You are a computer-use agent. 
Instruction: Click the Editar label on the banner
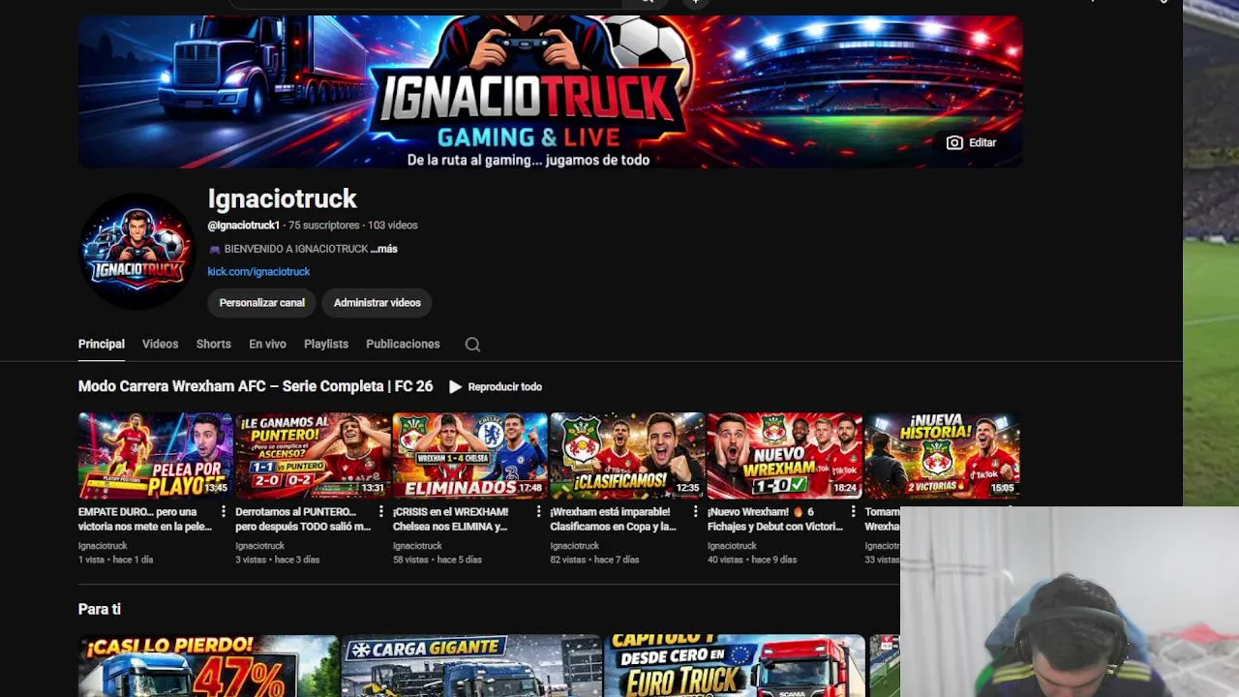[982, 142]
